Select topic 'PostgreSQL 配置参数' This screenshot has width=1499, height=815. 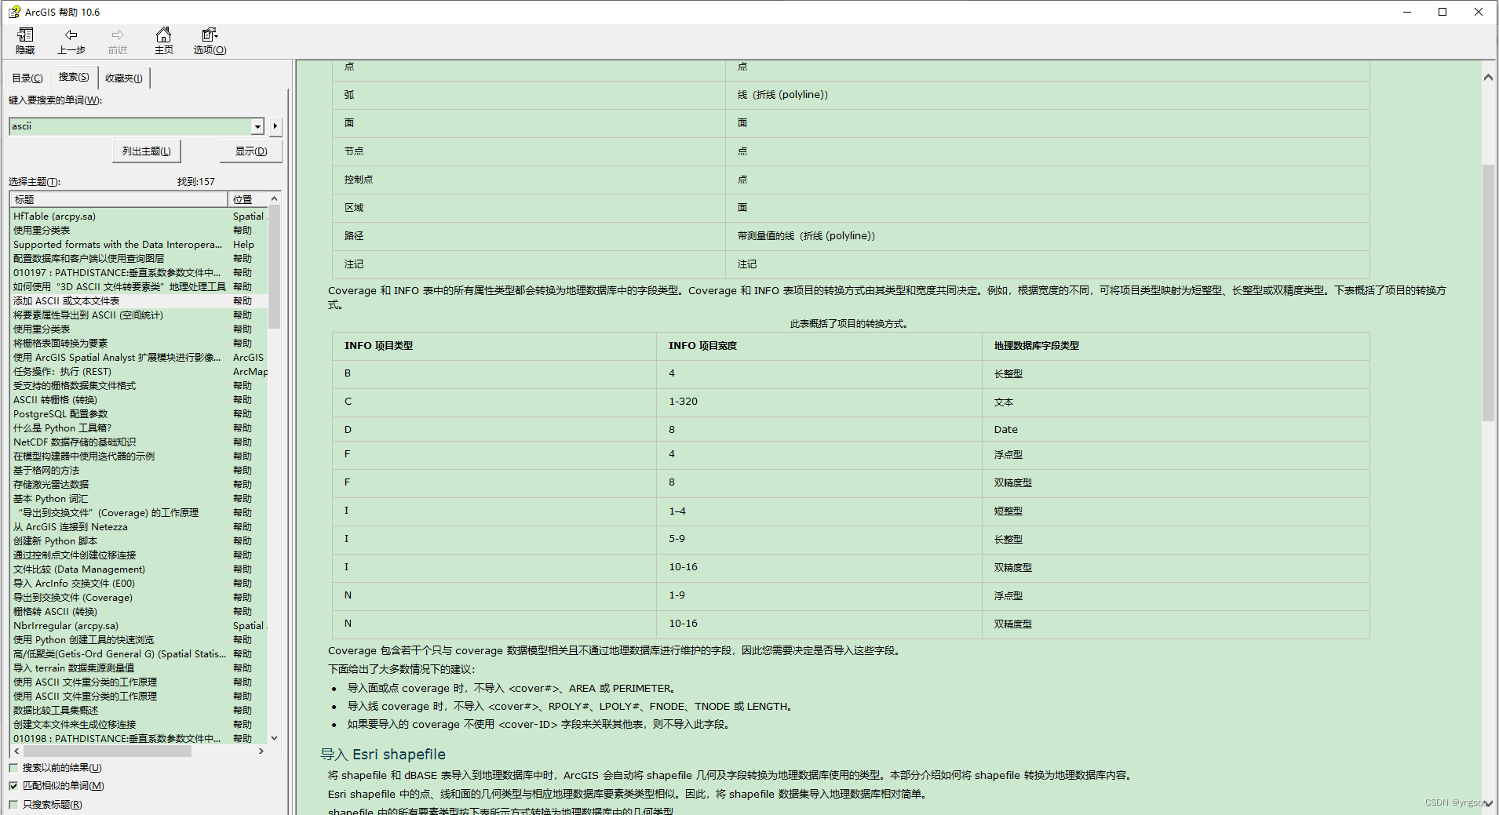tap(60, 414)
